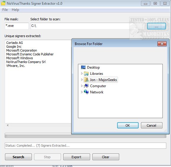Click the Libraries folder icon
This screenshot has height=167, width=171.
pyautogui.click(x=86, y=74)
